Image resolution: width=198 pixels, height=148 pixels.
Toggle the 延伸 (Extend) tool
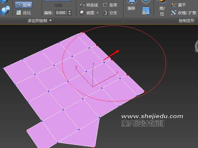click(x=23, y=5)
